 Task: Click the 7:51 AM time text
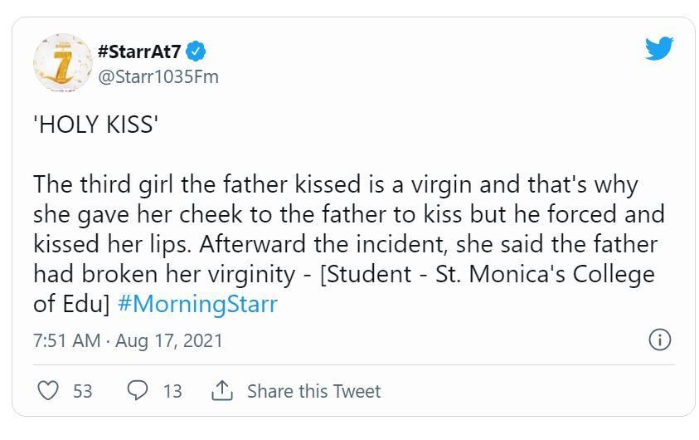pyautogui.click(x=66, y=341)
